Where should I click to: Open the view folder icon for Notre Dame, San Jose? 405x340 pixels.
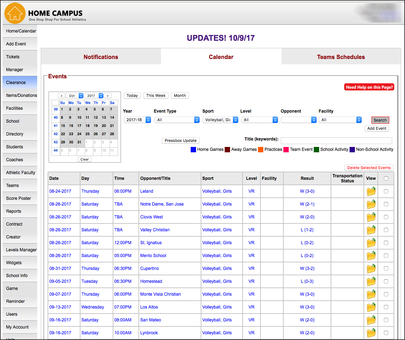[371, 204]
